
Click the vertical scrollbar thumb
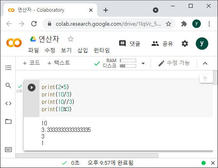point(215,77)
